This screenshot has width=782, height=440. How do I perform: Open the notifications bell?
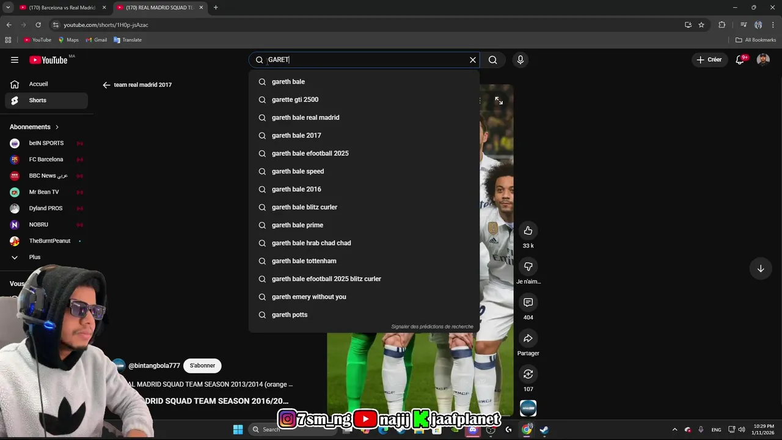click(x=740, y=60)
